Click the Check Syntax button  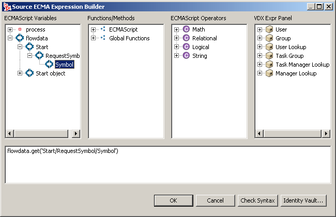click(x=257, y=200)
